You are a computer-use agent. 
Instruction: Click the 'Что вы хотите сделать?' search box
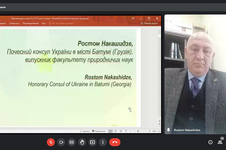coord(61,23)
